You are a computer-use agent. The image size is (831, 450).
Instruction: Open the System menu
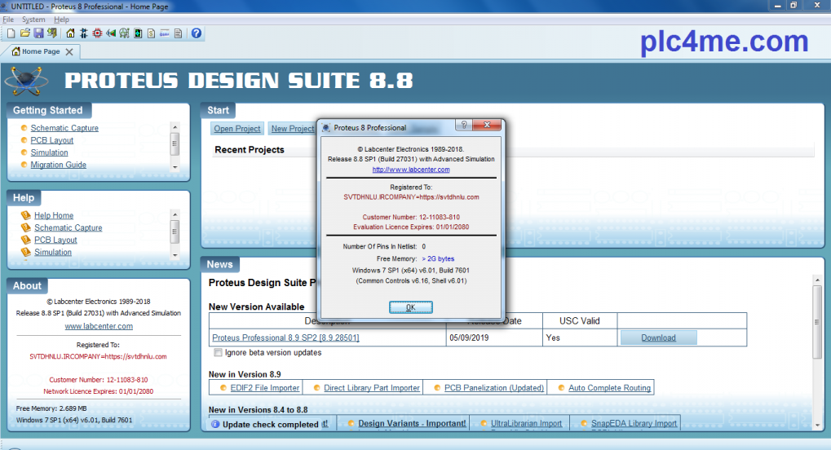click(33, 20)
